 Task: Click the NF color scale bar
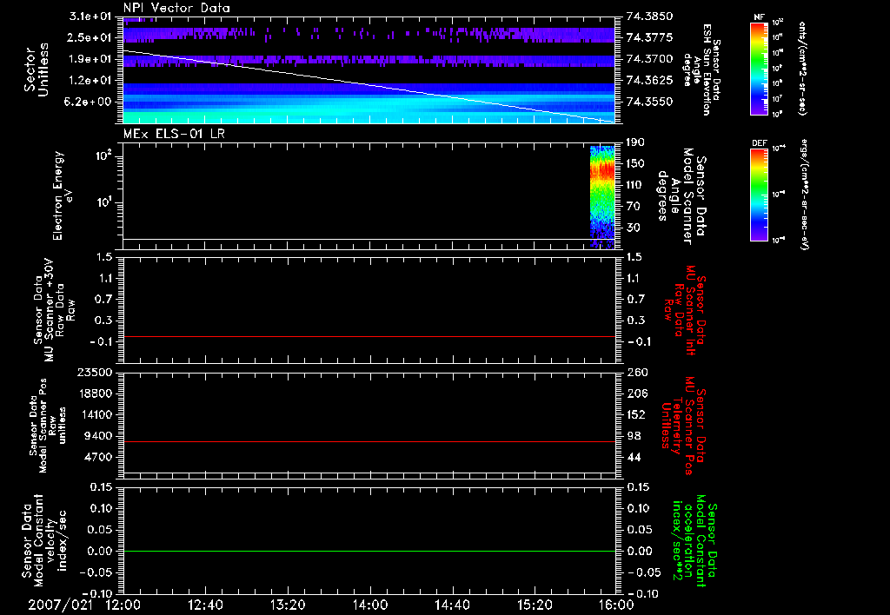759,68
